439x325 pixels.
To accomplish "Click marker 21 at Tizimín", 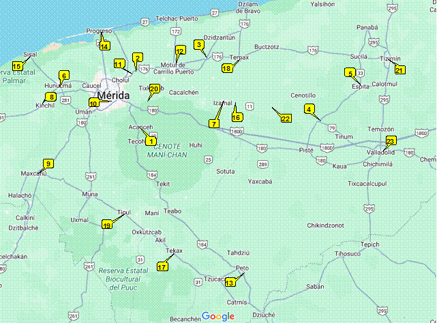I will 399,69.
